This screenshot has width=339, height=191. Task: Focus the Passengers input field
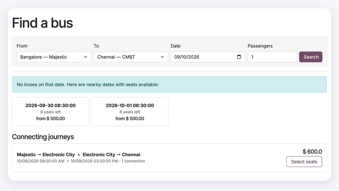272,57
